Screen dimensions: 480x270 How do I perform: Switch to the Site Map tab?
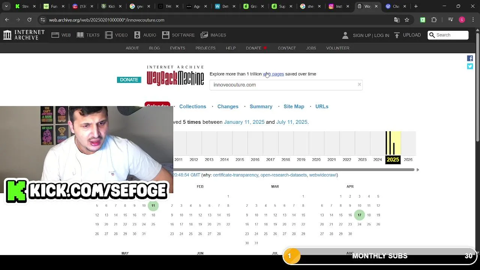(294, 106)
